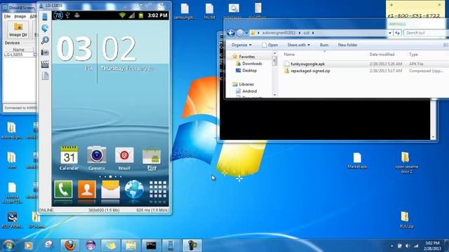Click the volume speaker icon in the system tray

pyautogui.click(x=408, y=246)
